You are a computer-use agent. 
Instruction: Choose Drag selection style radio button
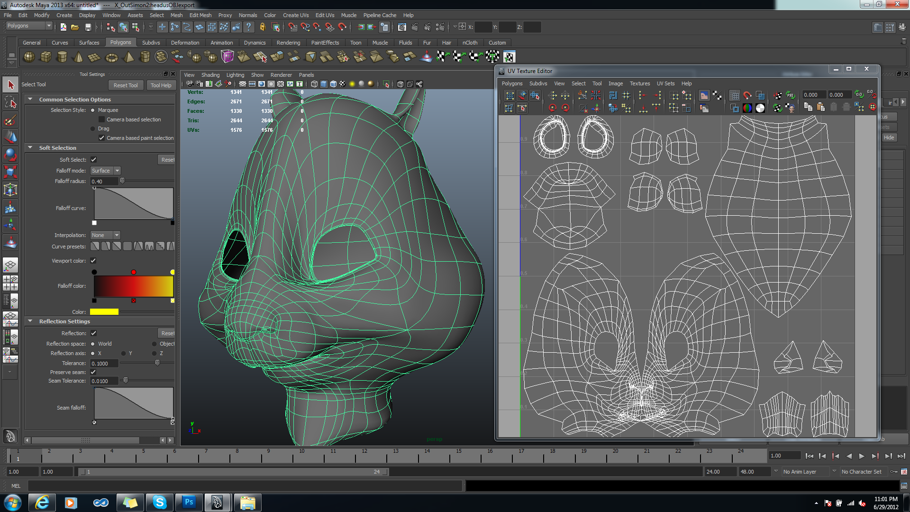93,128
